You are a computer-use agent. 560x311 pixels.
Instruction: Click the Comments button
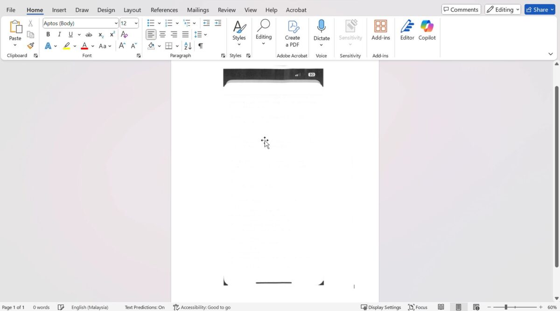[x=461, y=9]
